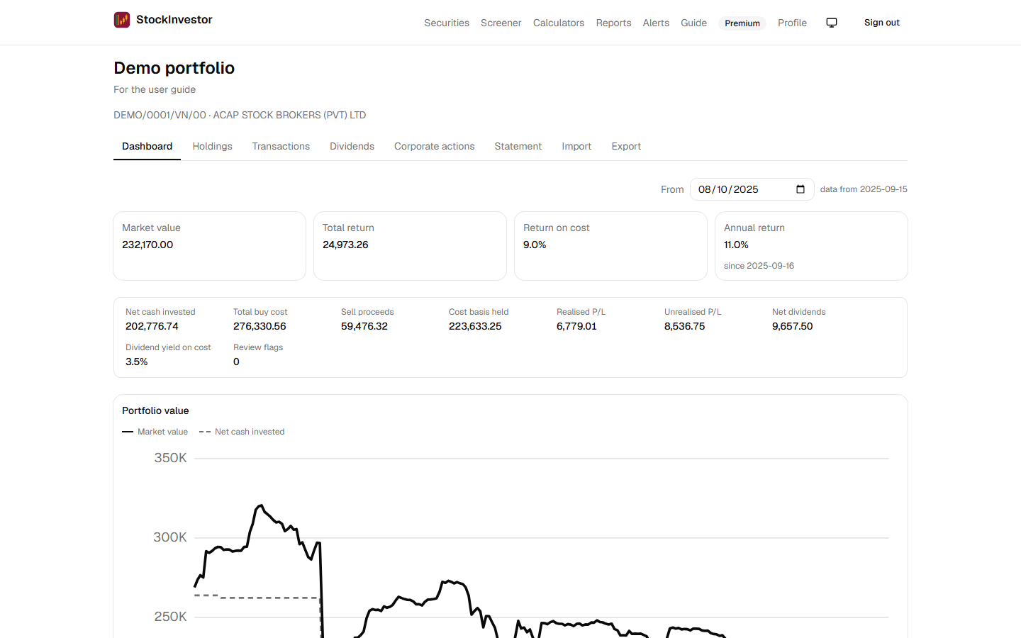Click the Sign out button
1021x638 pixels.
pyautogui.click(x=882, y=23)
